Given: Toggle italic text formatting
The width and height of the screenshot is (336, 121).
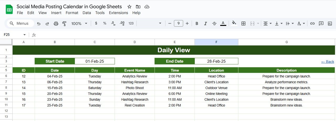Looking at the screenshot, I should click(206, 24).
